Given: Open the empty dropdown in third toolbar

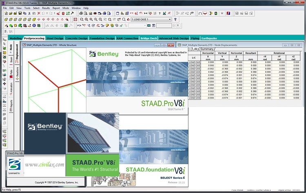Looking at the screenshot, I should coord(137,26).
